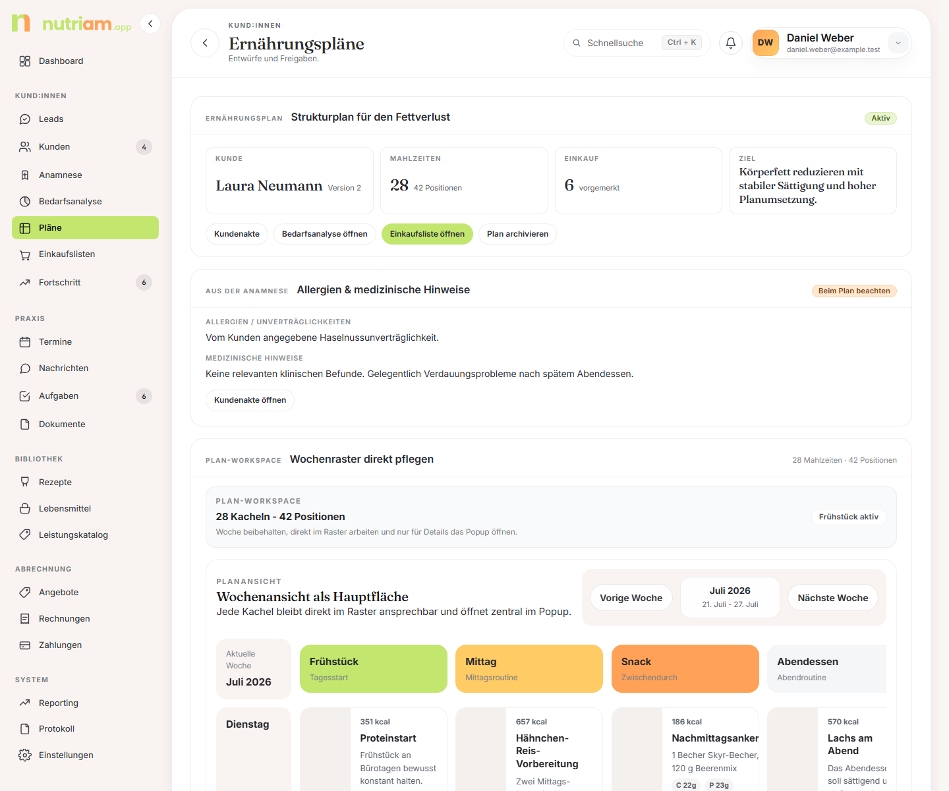Click the Fortschritt trend arrow icon

coord(25,283)
